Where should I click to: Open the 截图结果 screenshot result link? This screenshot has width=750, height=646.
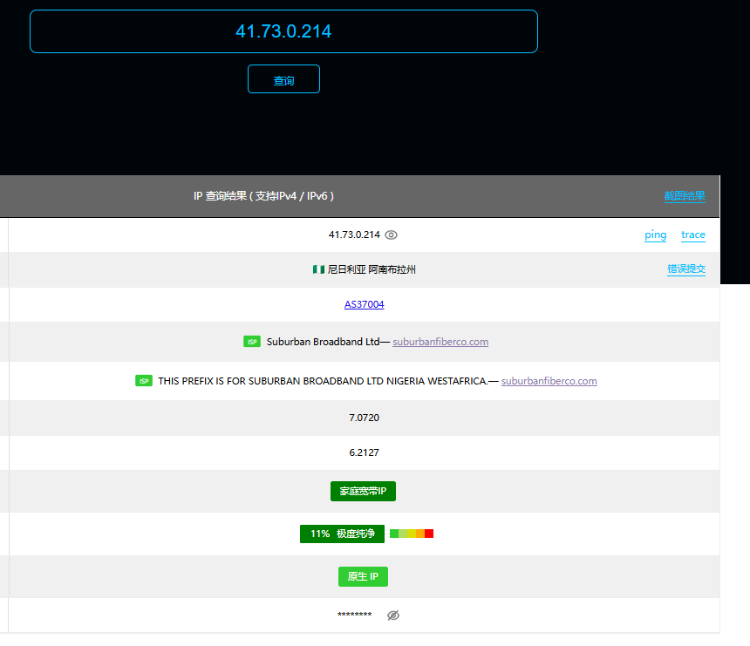[x=685, y=196]
